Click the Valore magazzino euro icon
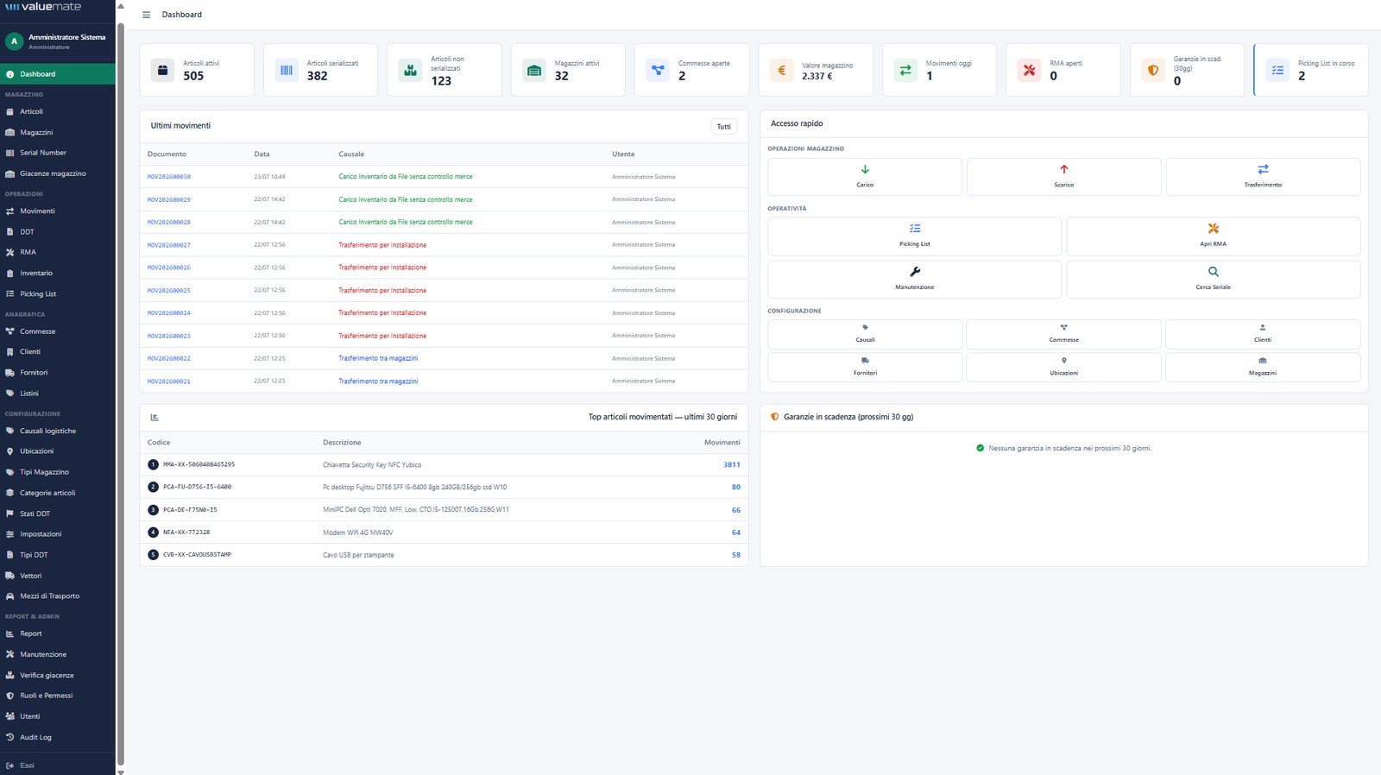The height and width of the screenshot is (775, 1381). point(782,70)
